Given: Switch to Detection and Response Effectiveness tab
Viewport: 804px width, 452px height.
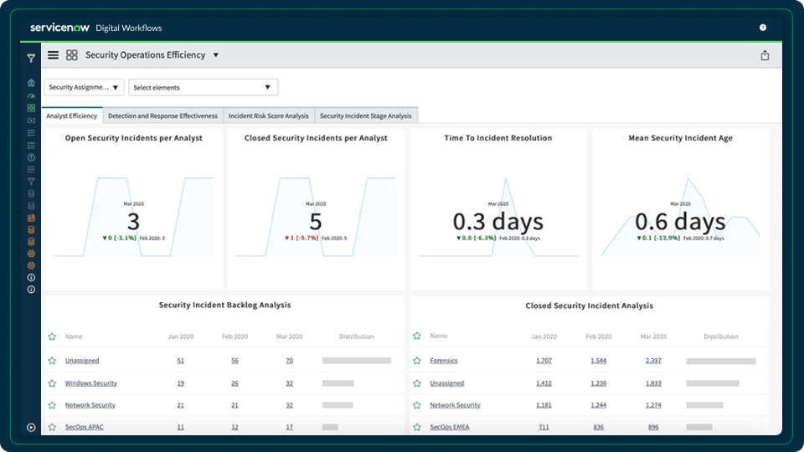Looking at the screenshot, I should click(x=162, y=116).
